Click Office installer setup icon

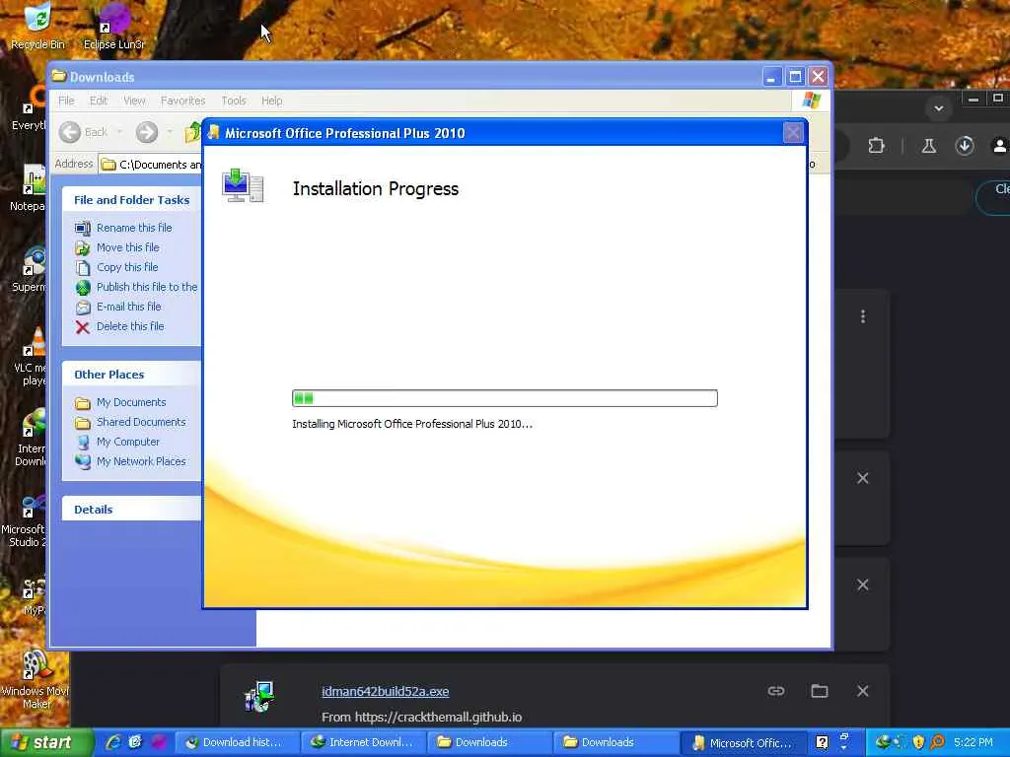click(x=243, y=185)
